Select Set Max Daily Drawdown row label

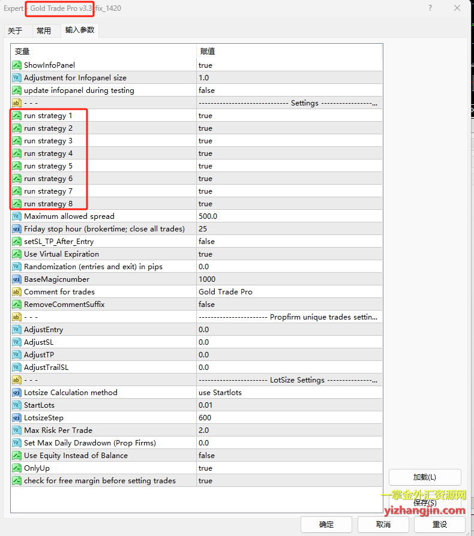click(x=90, y=443)
